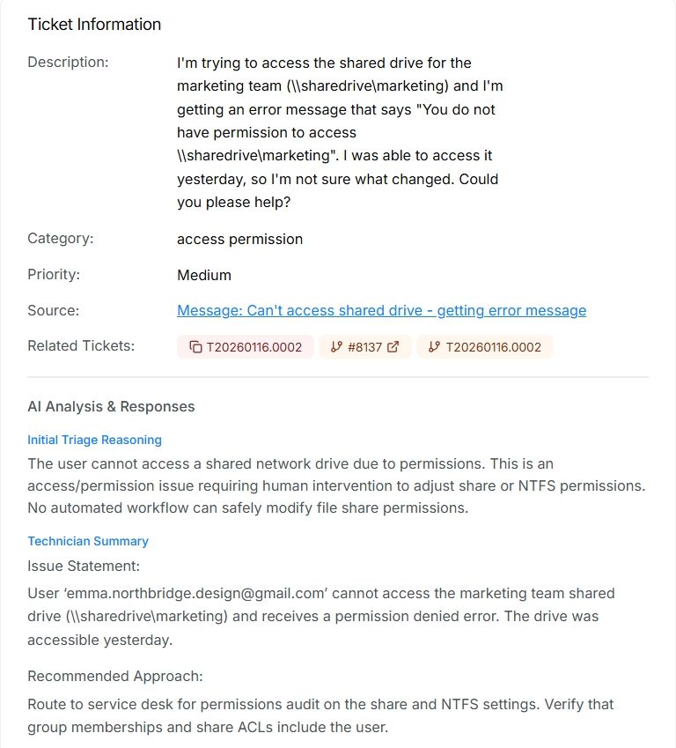The image size is (676, 748).
Task: Click the external-arrow icon on the #8137 badge
Action: pos(393,346)
